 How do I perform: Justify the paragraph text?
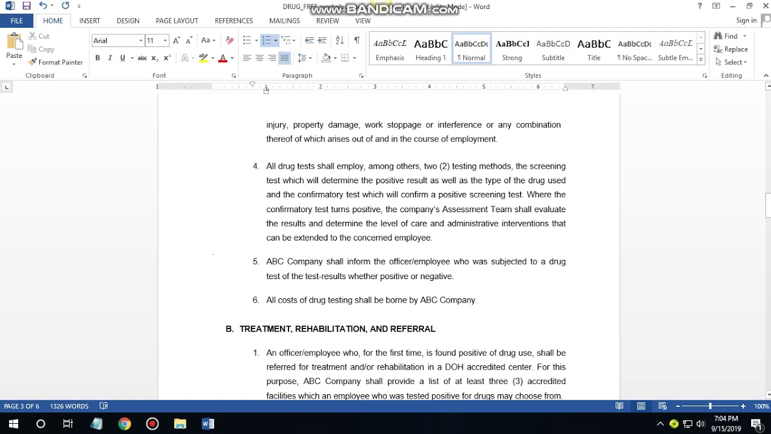point(285,58)
